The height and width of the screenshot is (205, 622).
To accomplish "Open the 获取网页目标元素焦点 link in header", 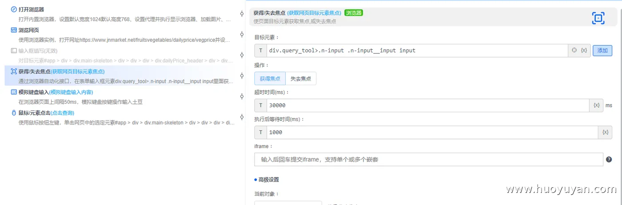I will click(x=314, y=13).
